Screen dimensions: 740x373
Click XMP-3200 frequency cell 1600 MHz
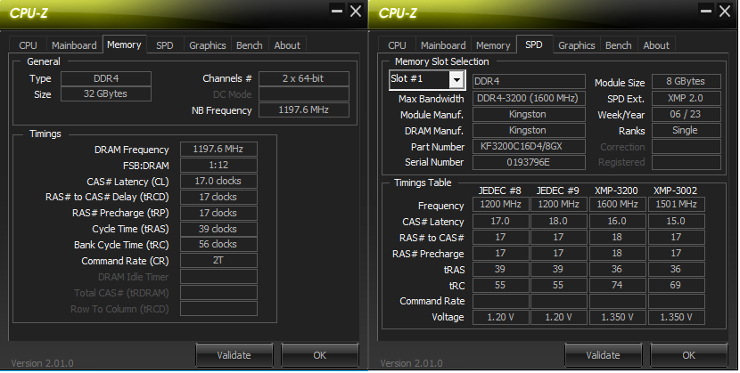pyautogui.click(x=617, y=205)
